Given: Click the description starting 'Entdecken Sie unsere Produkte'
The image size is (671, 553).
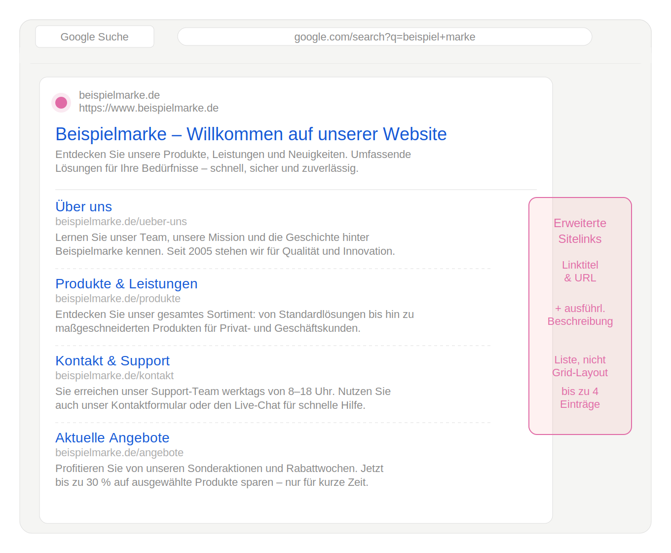Looking at the screenshot, I should click(x=233, y=161).
